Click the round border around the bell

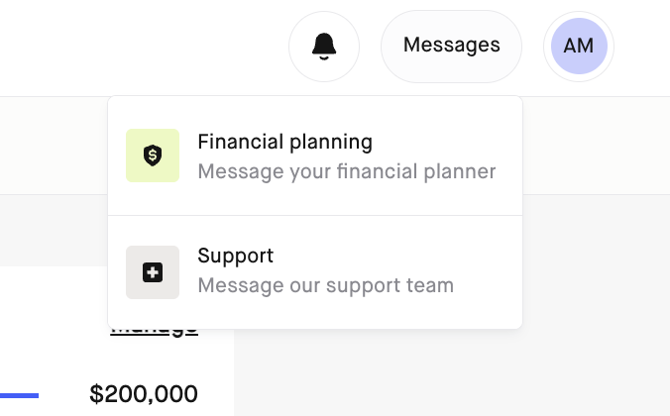[x=324, y=47]
